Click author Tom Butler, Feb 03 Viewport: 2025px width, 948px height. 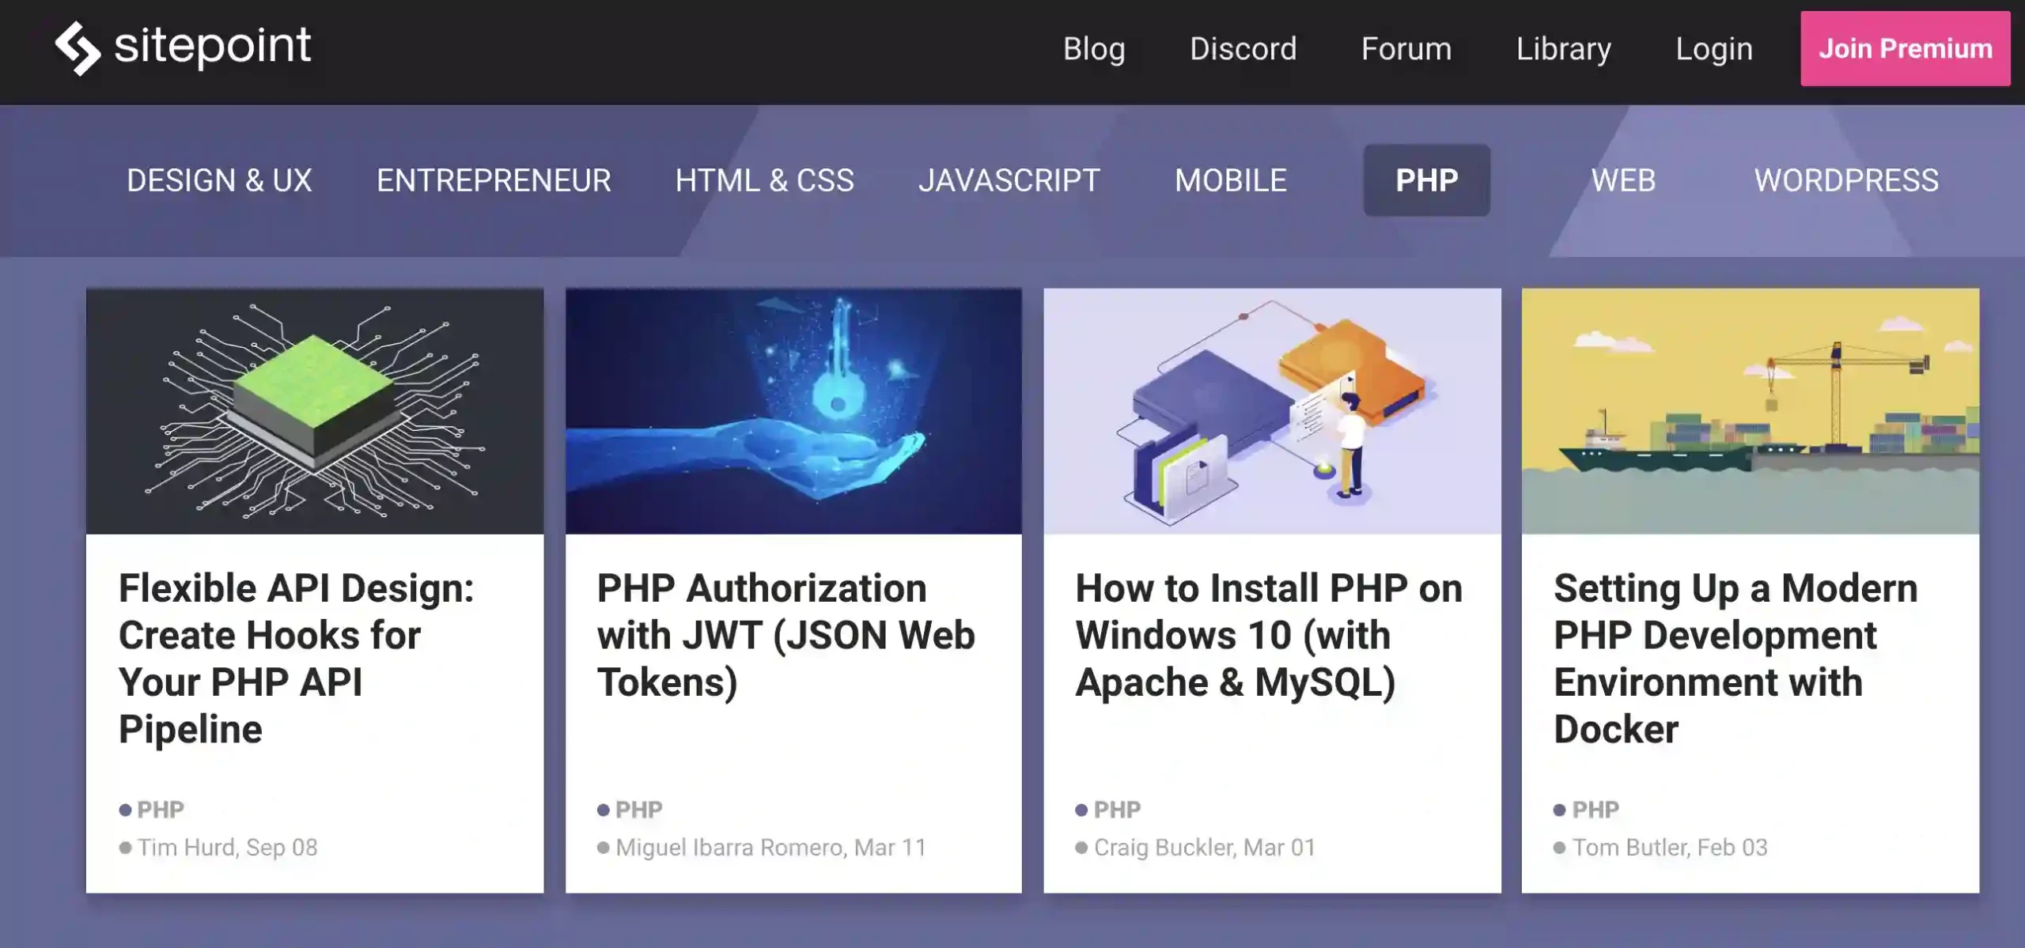point(1670,848)
